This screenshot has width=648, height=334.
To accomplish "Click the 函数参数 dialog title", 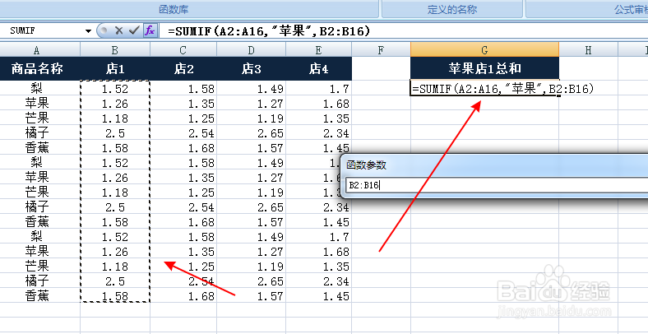I will (x=366, y=165).
